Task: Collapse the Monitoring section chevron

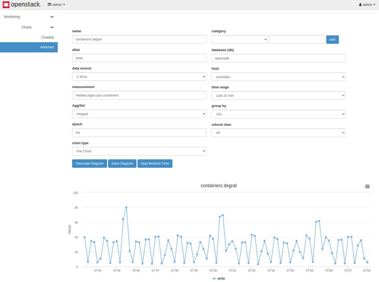Action: [x=52, y=17]
